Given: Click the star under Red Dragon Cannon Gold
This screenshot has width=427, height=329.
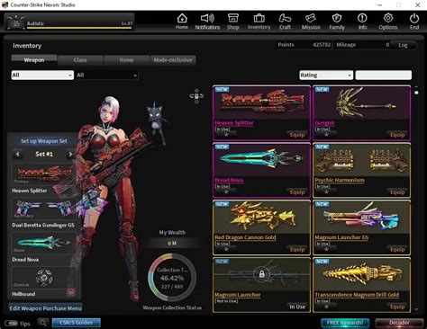Looking at the screenshot, I should click(226, 249).
